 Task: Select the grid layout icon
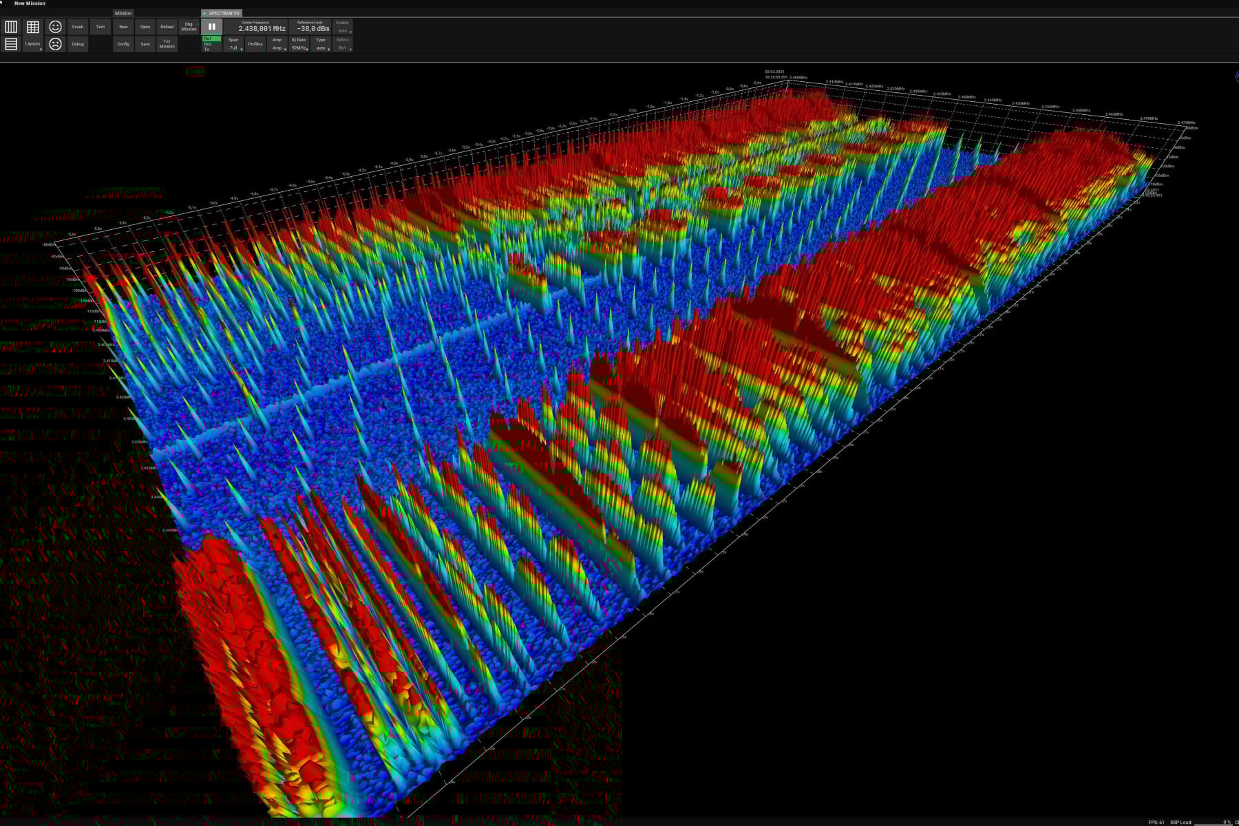33,27
